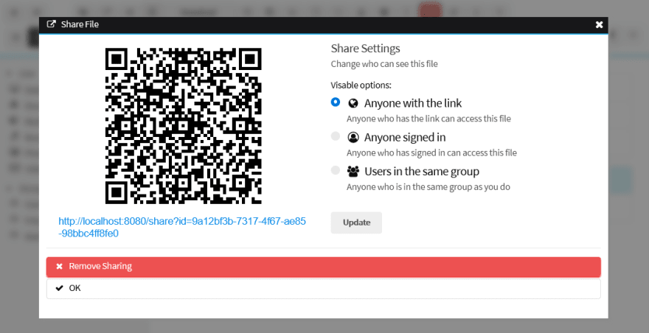The image size is (649, 333).
Task: Click the checkmark icon in the OK bar
Action: pos(59,288)
